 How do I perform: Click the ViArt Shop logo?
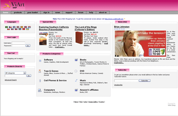pos(14,5)
